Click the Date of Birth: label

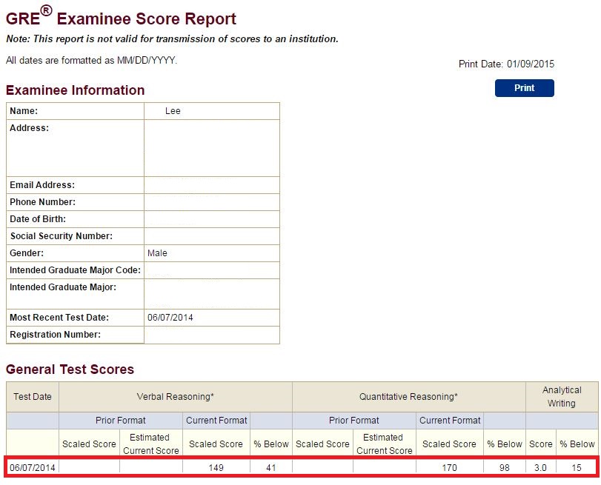tap(38, 219)
